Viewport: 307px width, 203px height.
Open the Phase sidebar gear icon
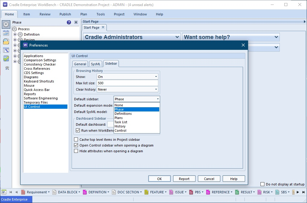click(6, 24)
